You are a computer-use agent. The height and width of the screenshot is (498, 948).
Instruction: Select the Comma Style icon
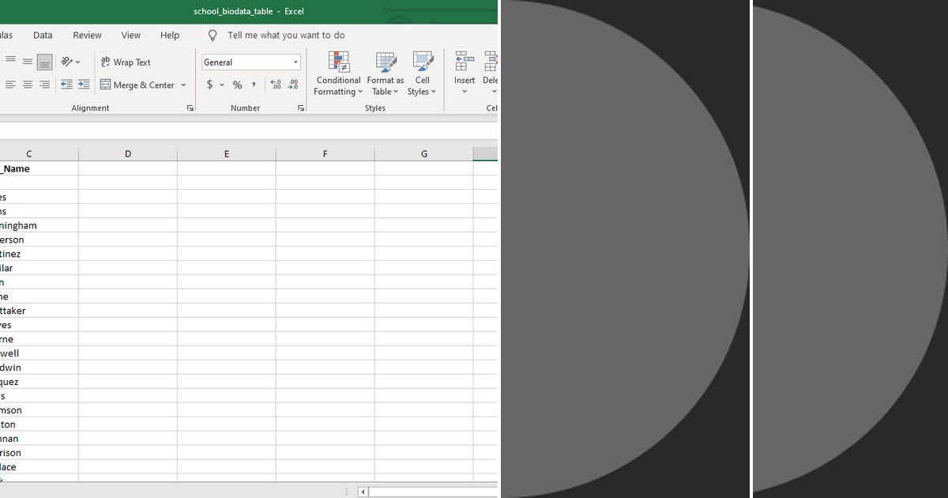(x=253, y=85)
